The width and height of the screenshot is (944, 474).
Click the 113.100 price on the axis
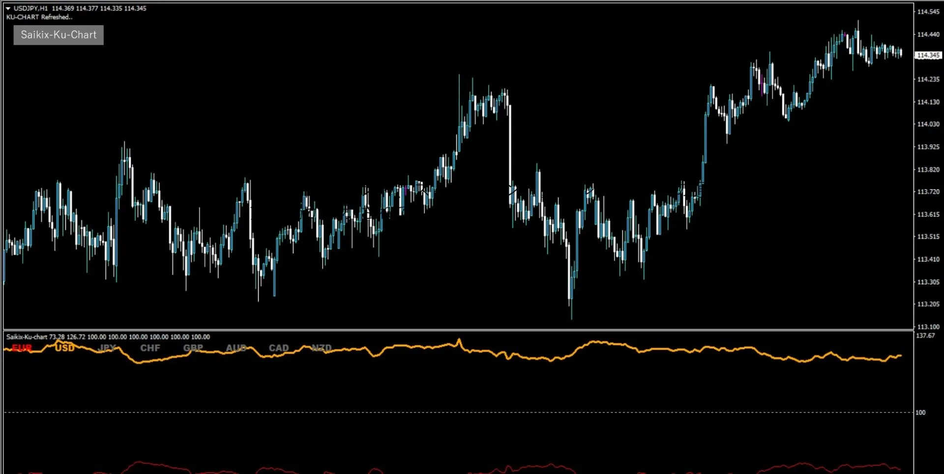[x=928, y=326]
